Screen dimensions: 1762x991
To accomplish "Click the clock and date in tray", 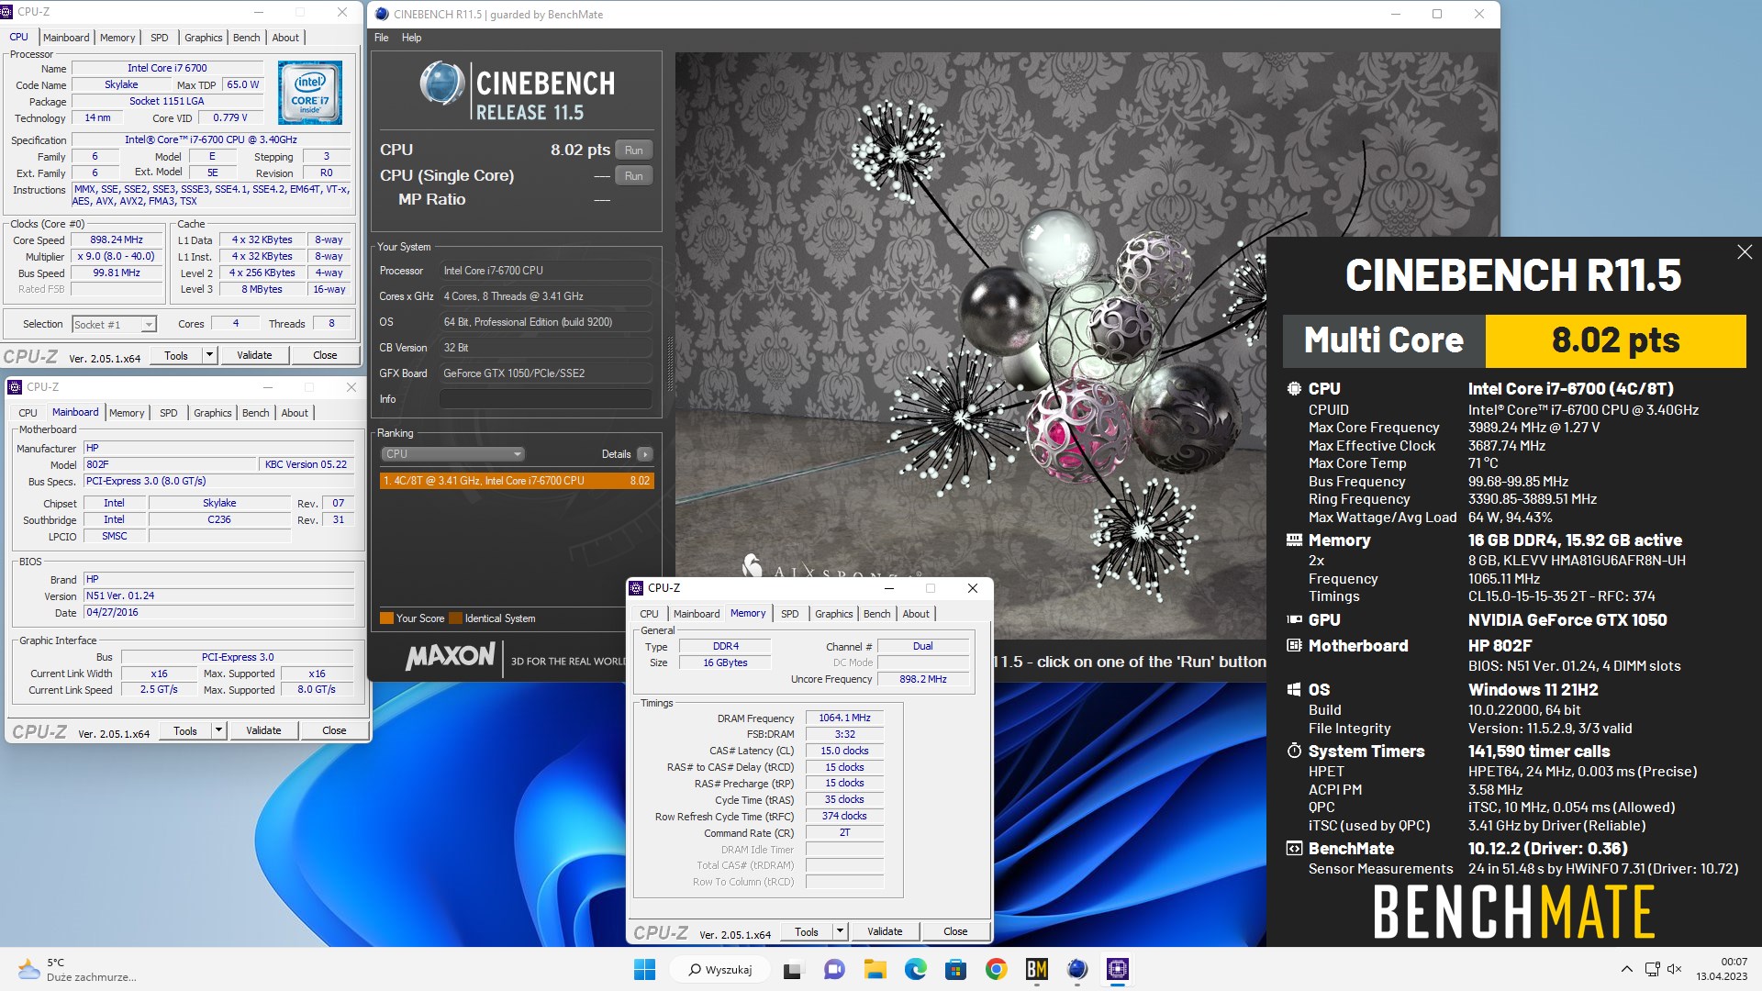I will [x=1722, y=969].
